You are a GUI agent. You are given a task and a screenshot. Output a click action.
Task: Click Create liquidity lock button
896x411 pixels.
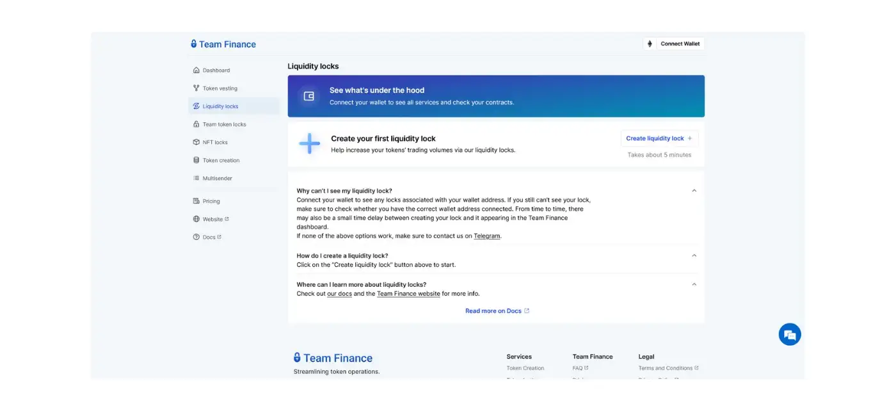click(x=659, y=138)
